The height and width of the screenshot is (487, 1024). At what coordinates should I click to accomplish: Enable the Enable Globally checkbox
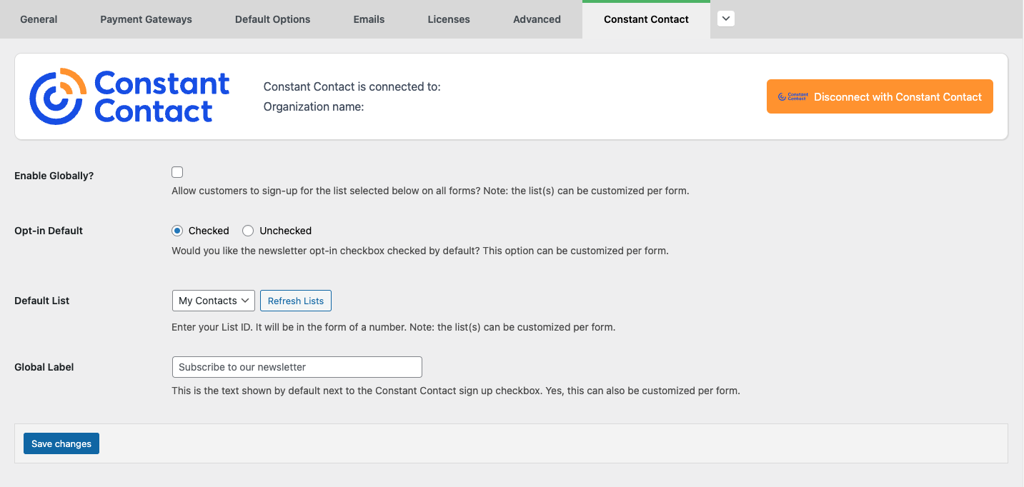click(177, 171)
